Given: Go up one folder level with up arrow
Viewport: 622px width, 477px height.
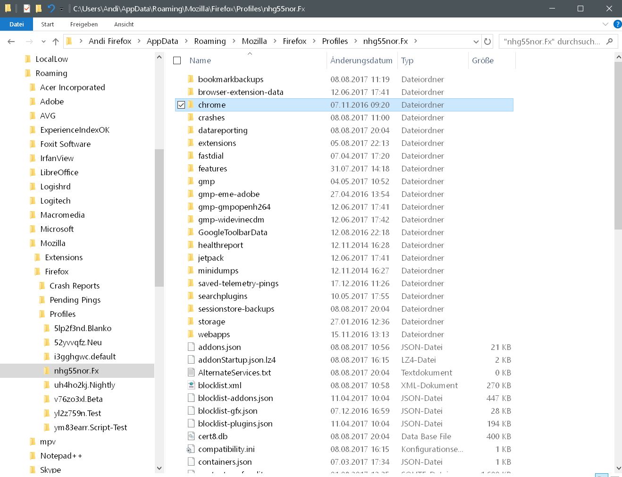Looking at the screenshot, I should 56,42.
